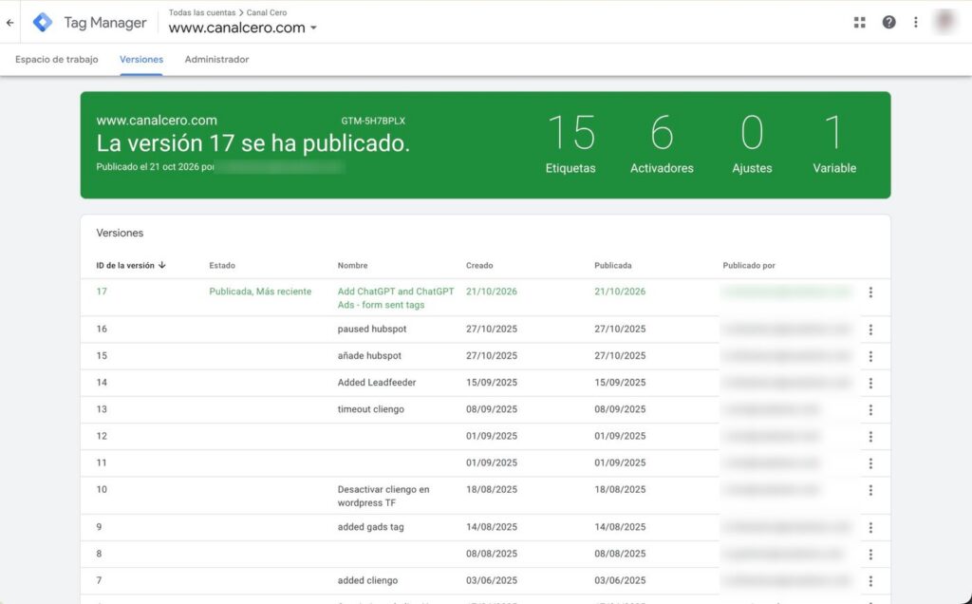
Task: Open actions menu for version 13
Action: coord(870,410)
